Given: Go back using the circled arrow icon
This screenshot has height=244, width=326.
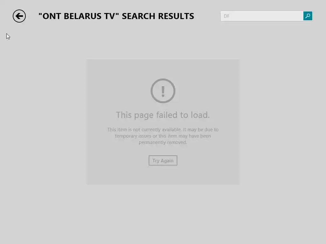Looking at the screenshot, I should coord(19,16).
